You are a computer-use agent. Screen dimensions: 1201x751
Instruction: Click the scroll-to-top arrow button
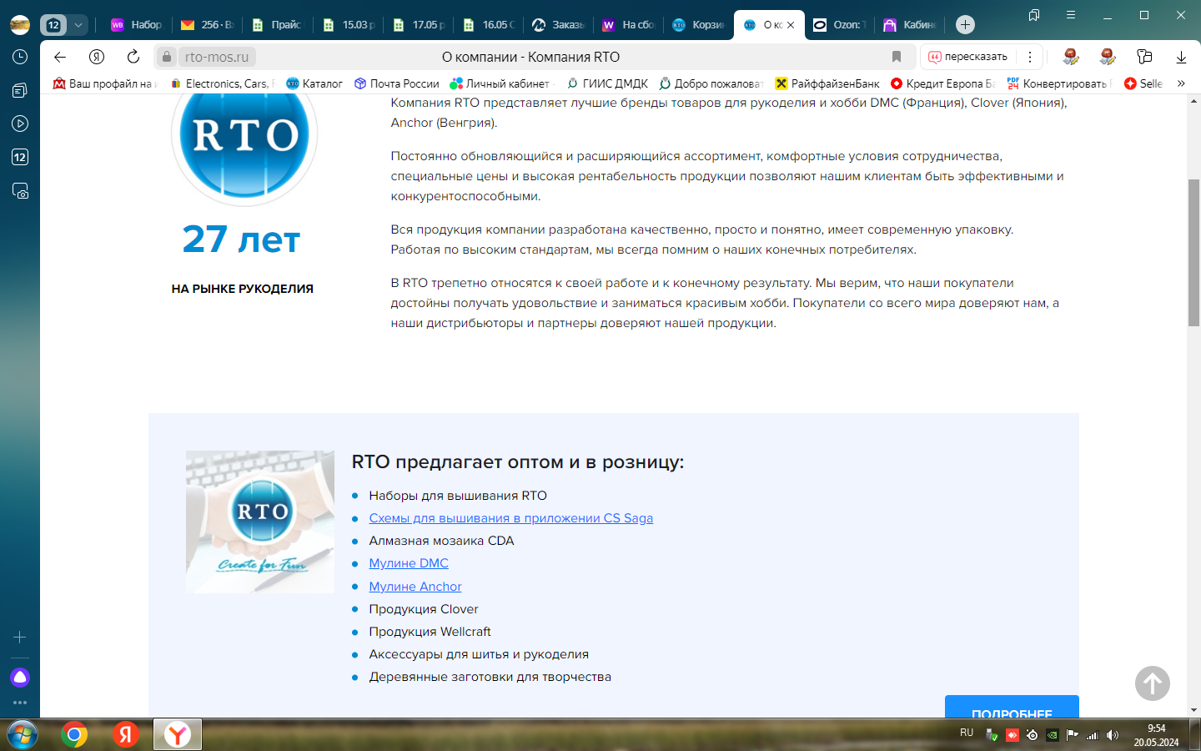coord(1152,683)
